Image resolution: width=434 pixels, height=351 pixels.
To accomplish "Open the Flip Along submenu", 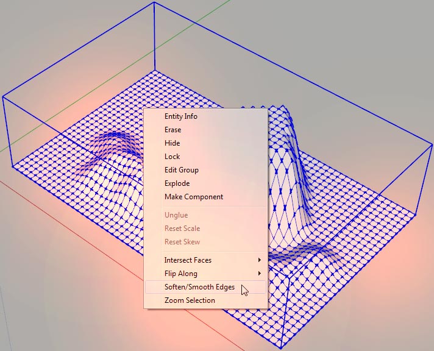I will [x=205, y=274].
